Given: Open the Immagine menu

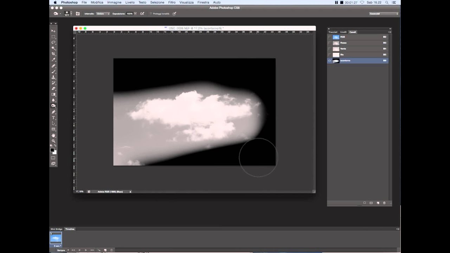Looking at the screenshot, I should (114, 2).
